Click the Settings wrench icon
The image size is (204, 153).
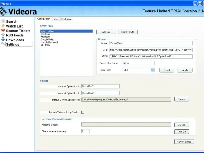coord(3,44)
